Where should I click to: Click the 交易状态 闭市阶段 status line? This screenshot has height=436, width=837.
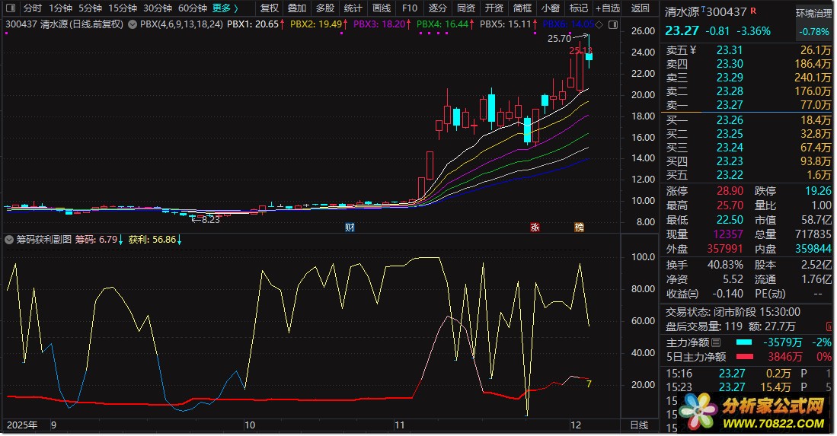pyautogui.click(x=733, y=312)
